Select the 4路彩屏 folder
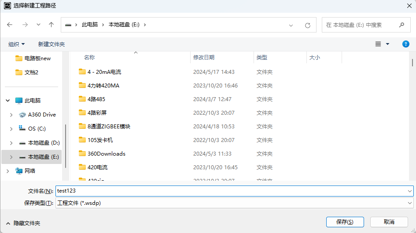 point(97,113)
